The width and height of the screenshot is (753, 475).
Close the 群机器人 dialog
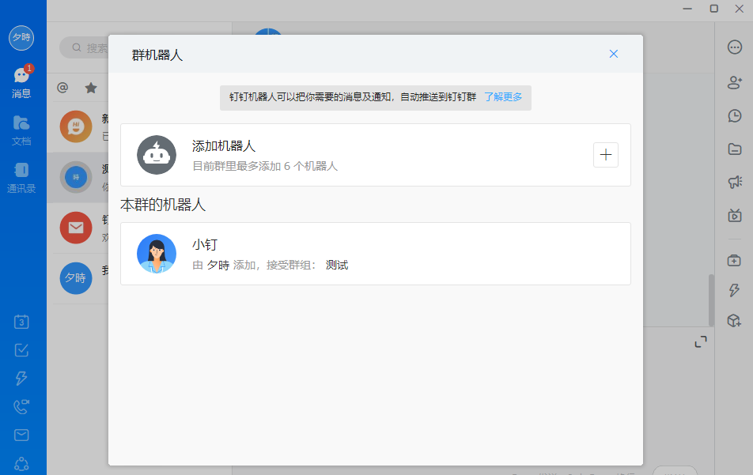[x=613, y=54]
